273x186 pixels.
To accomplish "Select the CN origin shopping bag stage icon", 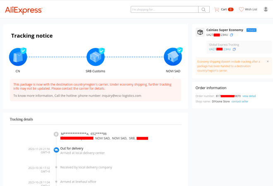I will pos(18,57).
